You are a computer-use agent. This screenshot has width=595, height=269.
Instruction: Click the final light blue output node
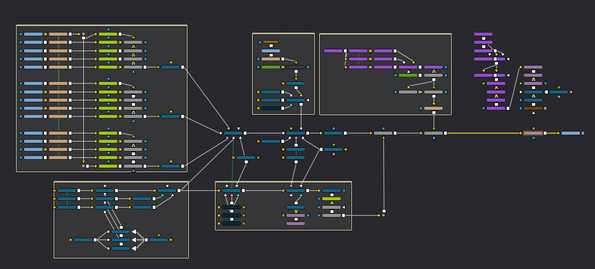571,133
